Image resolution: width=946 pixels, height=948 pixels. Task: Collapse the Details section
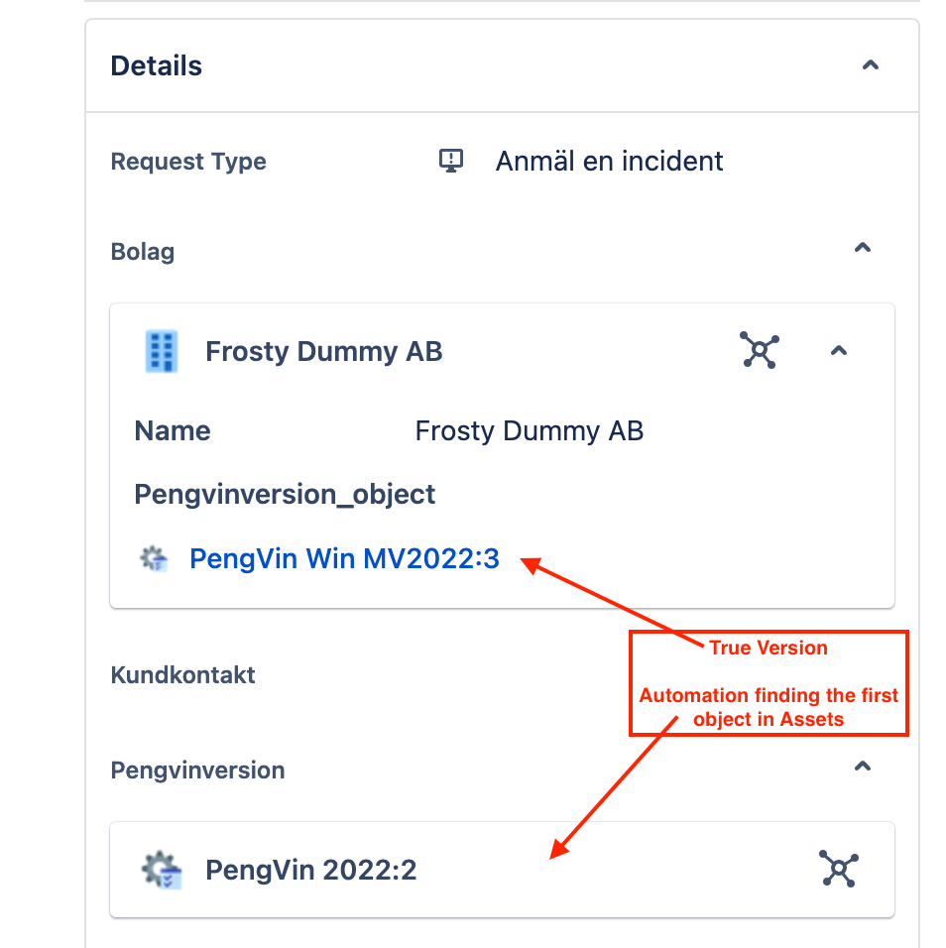pos(870,64)
